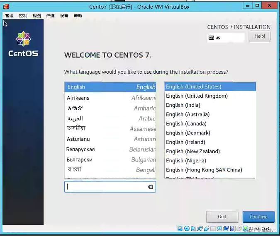Open the 帮助 menu
Image resolution: width=280 pixels, height=236 pixels.
(x=78, y=16)
